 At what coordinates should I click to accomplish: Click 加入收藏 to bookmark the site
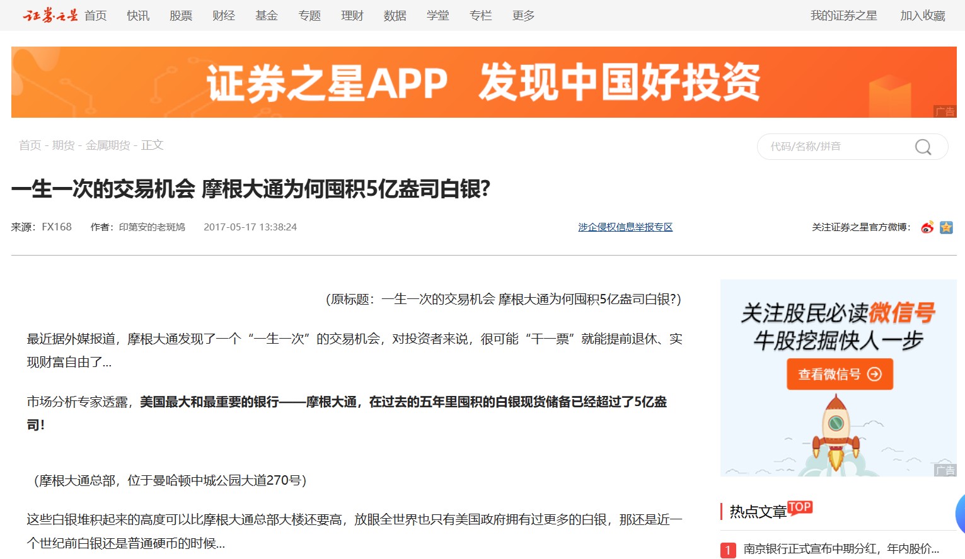[x=923, y=15]
